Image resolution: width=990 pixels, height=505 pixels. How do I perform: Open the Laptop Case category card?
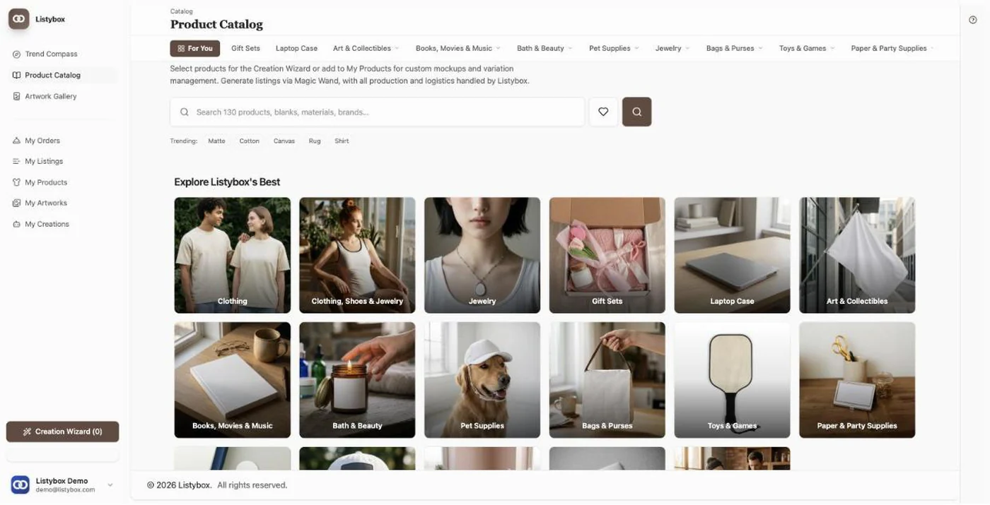coord(732,255)
